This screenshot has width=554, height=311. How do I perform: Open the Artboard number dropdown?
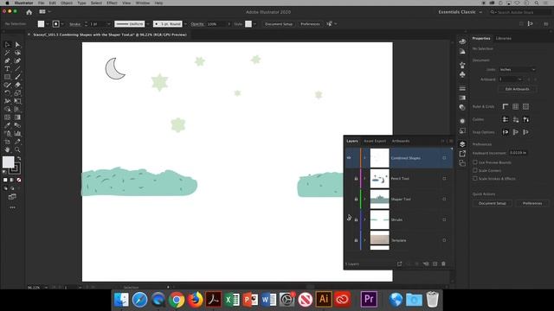pyautogui.click(x=510, y=79)
